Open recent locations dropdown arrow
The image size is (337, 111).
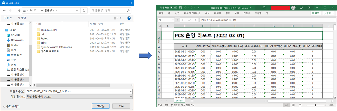(15, 10)
